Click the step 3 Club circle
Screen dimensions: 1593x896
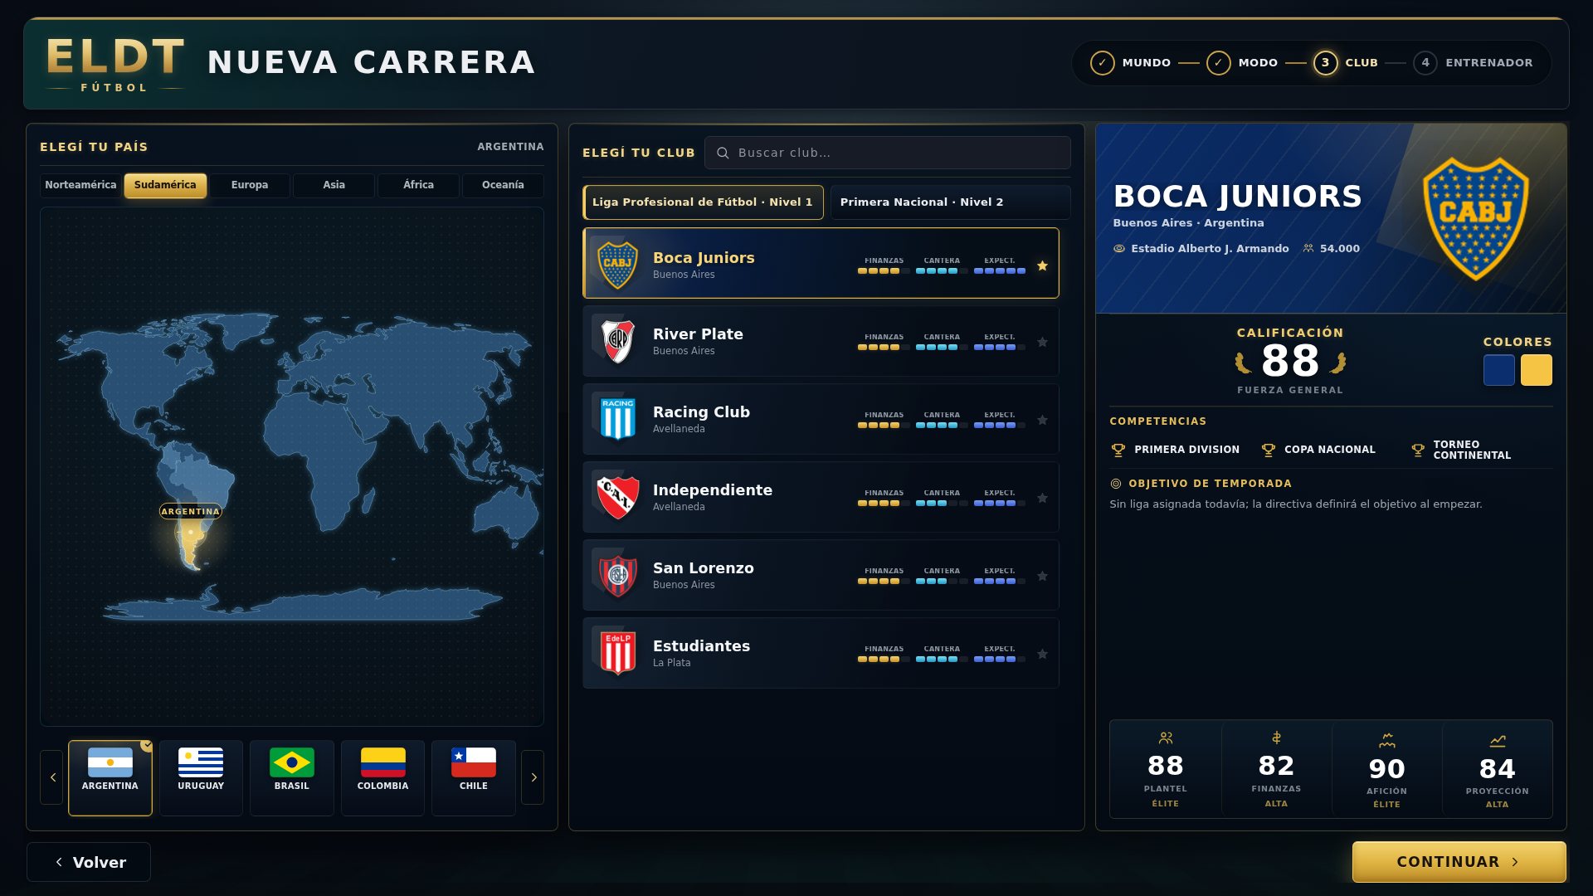pos(1326,63)
